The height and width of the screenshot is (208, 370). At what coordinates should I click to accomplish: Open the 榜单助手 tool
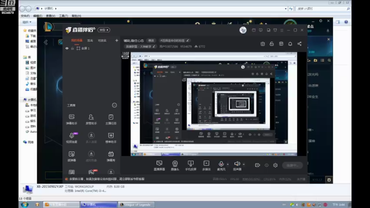point(111,138)
